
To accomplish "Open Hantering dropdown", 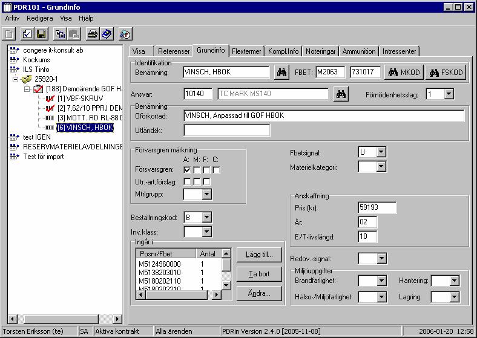I will (454, 281).
